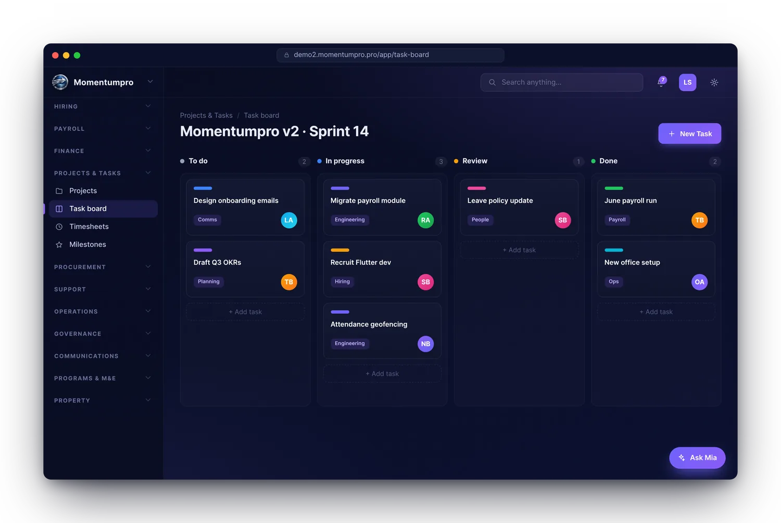Open the Recruit Flutter dev card
Viewport: 781px width, 523px height.
point(382,269)
